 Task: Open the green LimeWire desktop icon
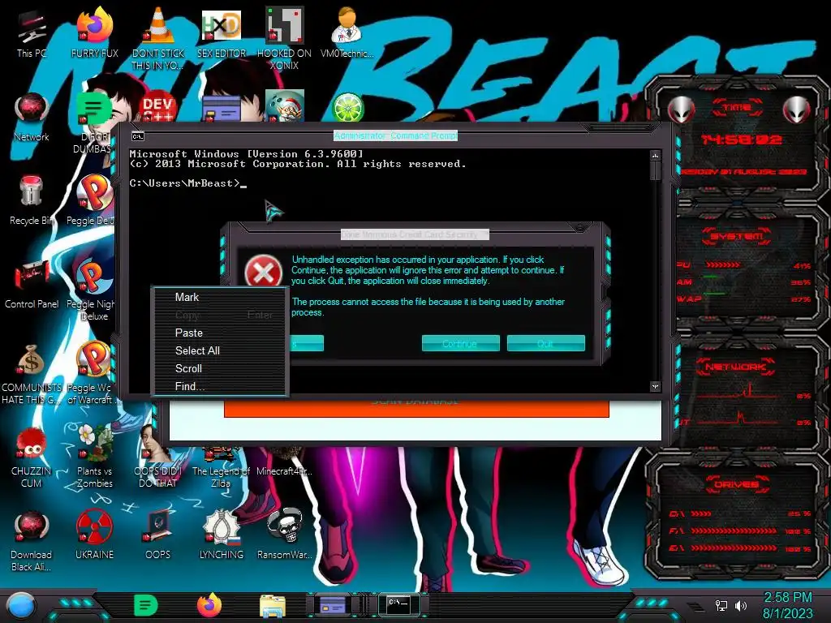point(347,107)
